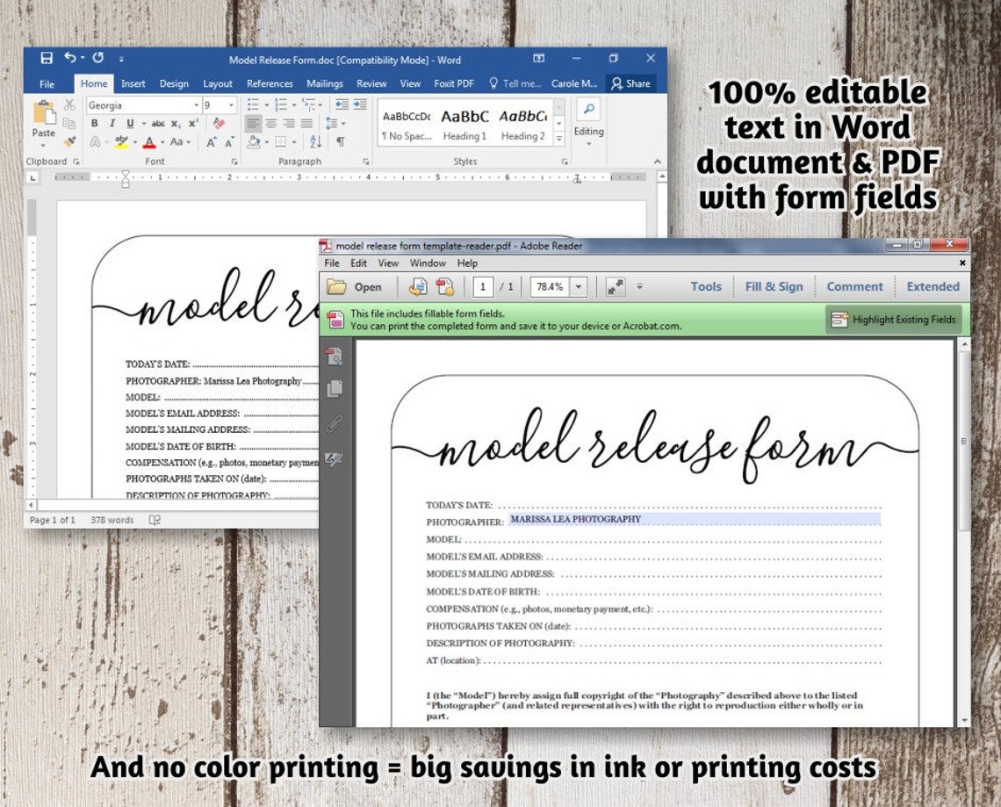1001x807 pixels.
Task: Open the Georgia font dropdown
Action: (196, 104)
